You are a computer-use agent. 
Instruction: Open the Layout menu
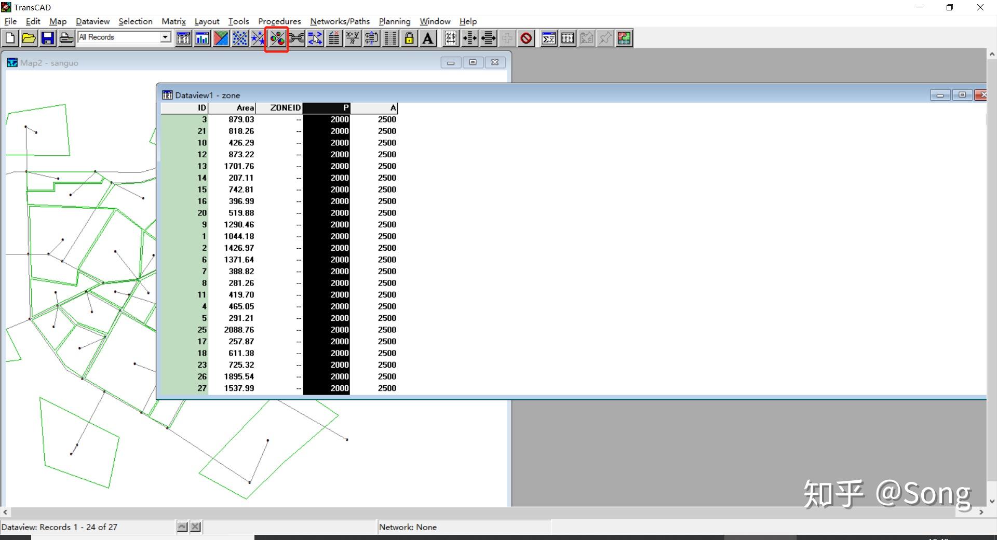click(x=207, y=21)
